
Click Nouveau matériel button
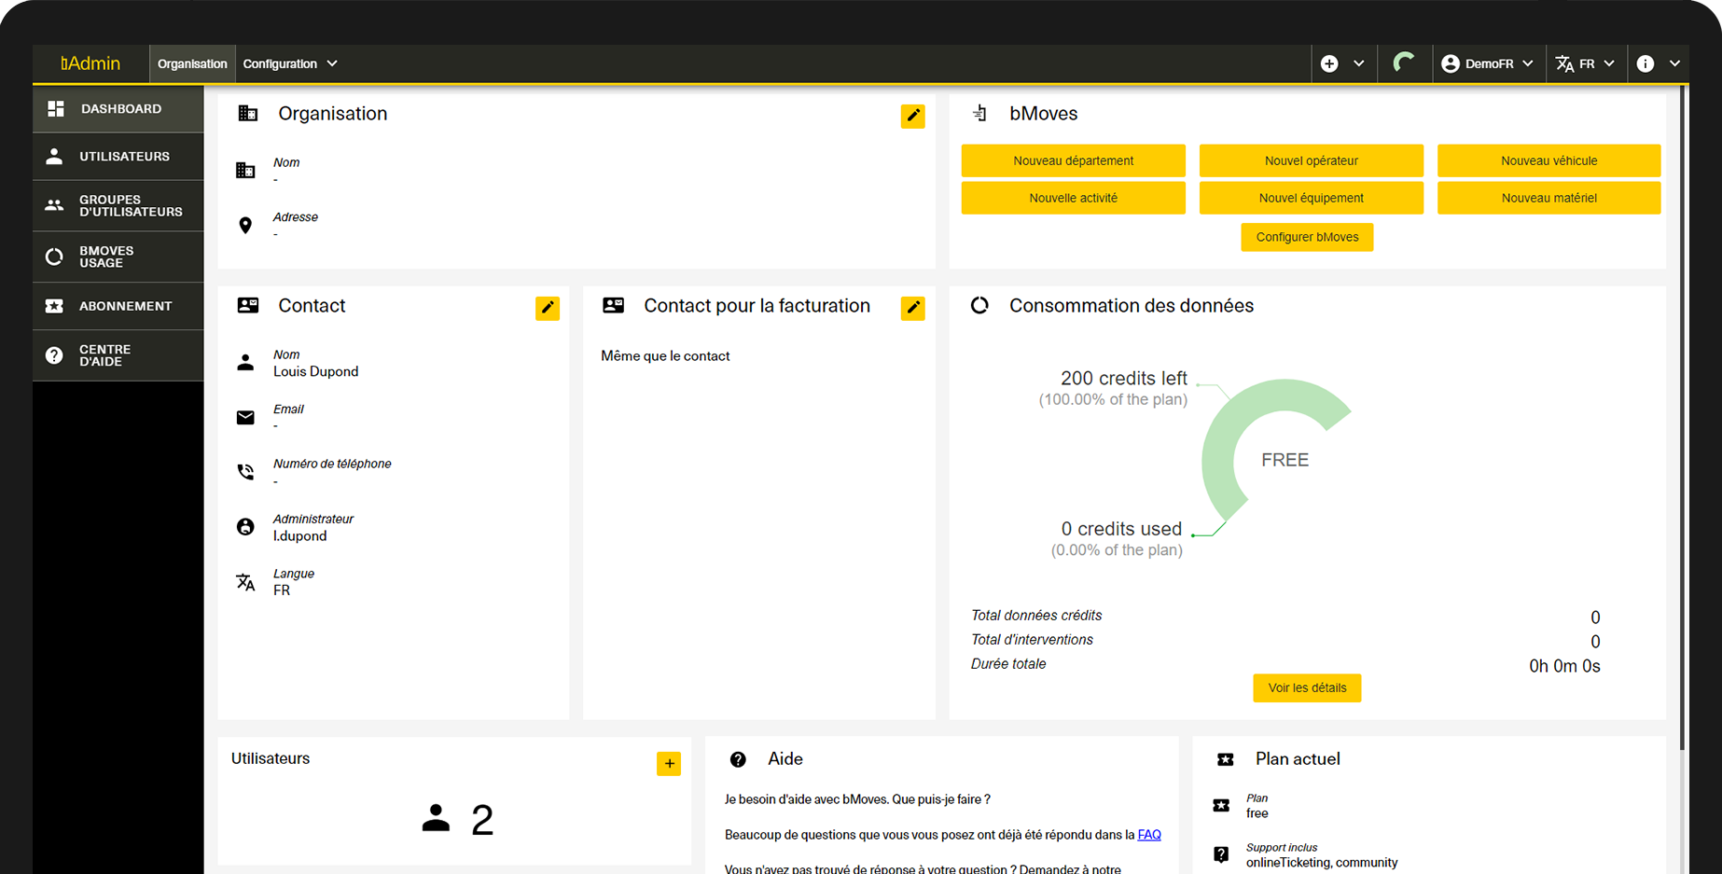pos(1548,198)
